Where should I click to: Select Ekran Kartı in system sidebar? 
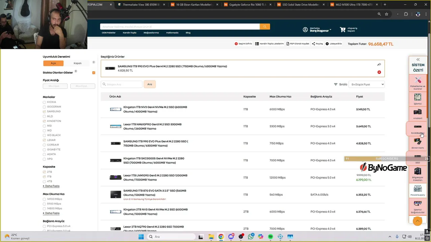pos(418,143)
